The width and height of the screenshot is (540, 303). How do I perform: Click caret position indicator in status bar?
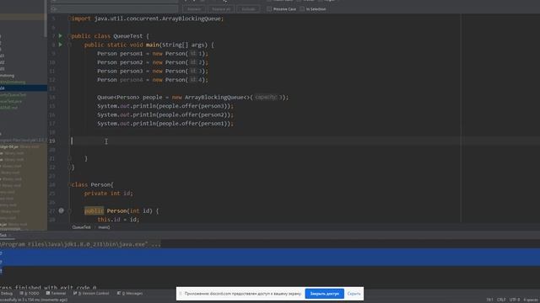(489, 300)
